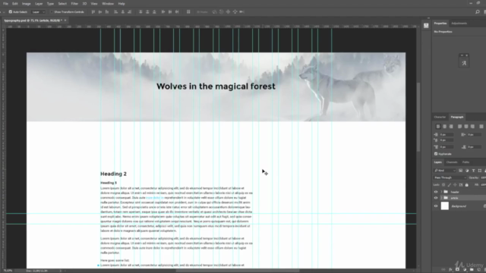Open the Type menu
Screen dimensions: 486x273
pyautogui.click(x=50, y=4)
